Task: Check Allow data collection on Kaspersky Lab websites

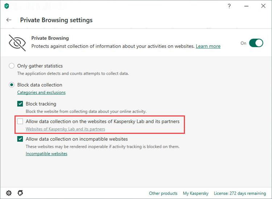Action: (20, 121)
